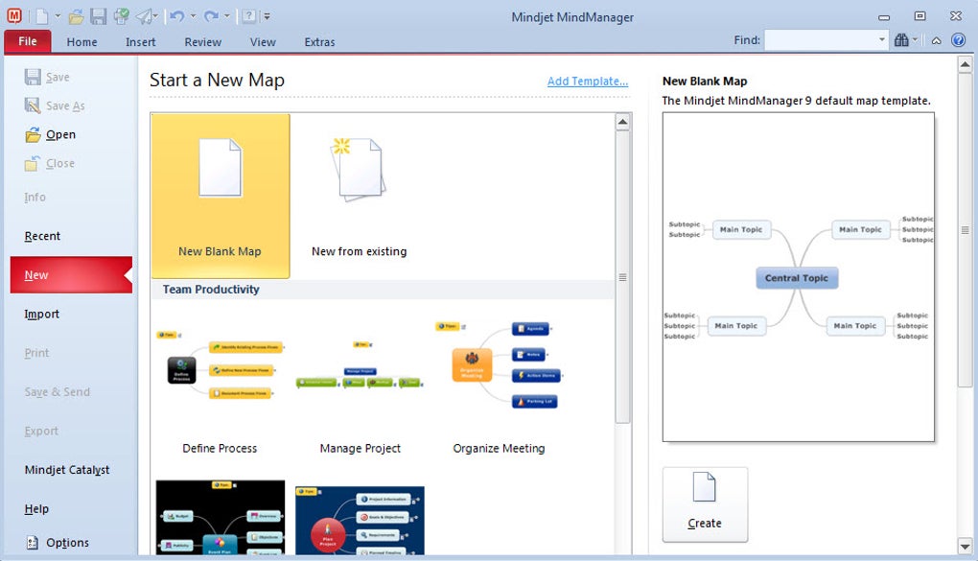Click the right pane scroll down arrow
978x561 pixels.
click(x=965, y=546)
